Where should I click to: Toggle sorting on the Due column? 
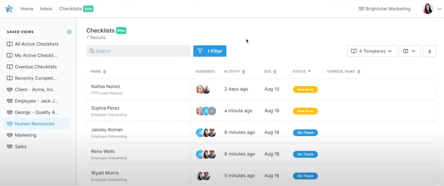(x=275, y=71)
